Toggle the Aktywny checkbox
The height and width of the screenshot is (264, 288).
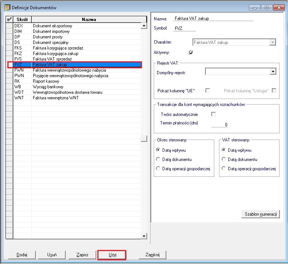pyautogui.click(x=191, y=53)
